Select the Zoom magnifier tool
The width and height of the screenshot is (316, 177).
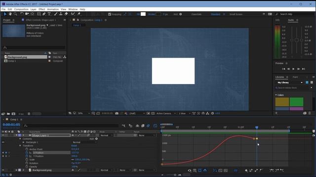tap(15, 14)
